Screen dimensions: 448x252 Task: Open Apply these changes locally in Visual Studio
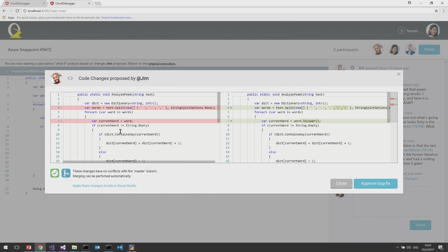[x=104, y=185]
